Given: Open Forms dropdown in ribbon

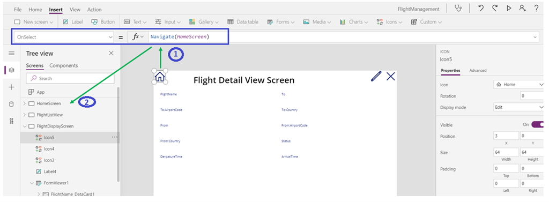Looking at the screenshot, I should coord(281,22).
